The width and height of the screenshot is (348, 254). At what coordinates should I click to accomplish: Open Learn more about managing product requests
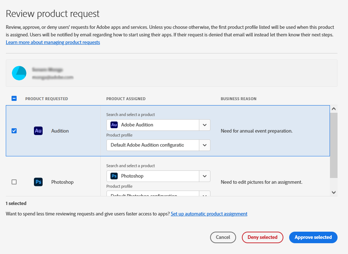point(53,42)
